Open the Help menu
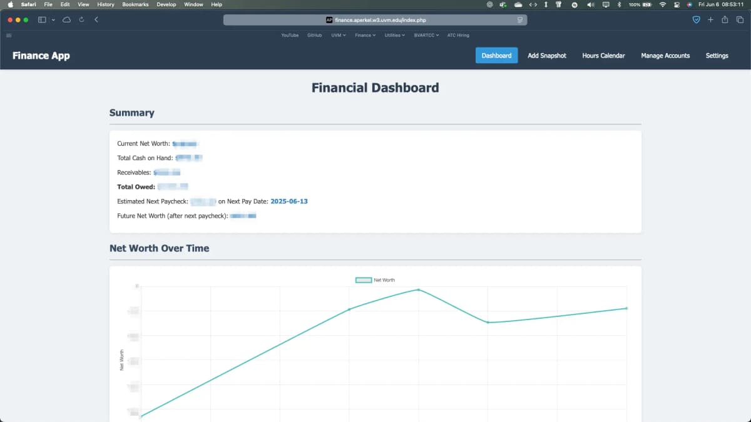The width and height of the screenshot is (751, 422). 217,4
